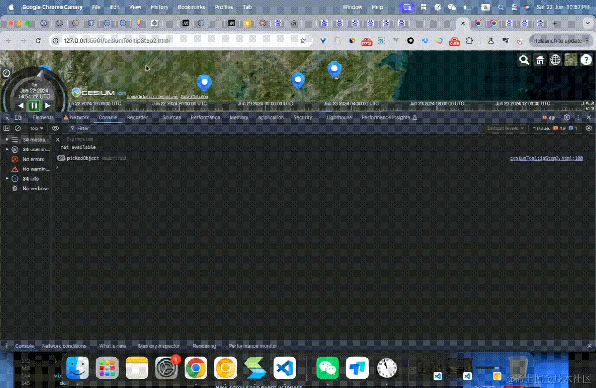
Task: Open Rendering drawer tab
Action: [x=204, y=346]
